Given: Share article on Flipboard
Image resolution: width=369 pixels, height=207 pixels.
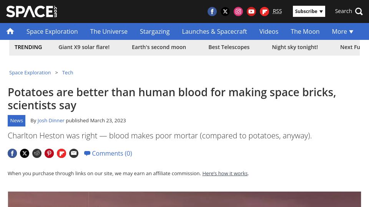Looking at the screenshot, I should tap(61, 153).
